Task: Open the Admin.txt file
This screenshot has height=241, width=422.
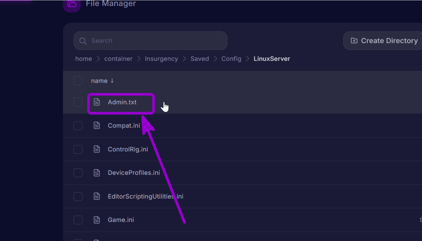Action: tap(122, 102)
